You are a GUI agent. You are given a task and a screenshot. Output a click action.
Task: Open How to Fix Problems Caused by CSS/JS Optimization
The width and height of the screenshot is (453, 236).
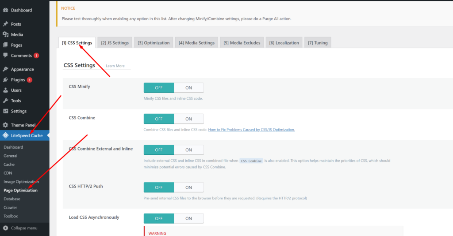click(x=251, y=130)
